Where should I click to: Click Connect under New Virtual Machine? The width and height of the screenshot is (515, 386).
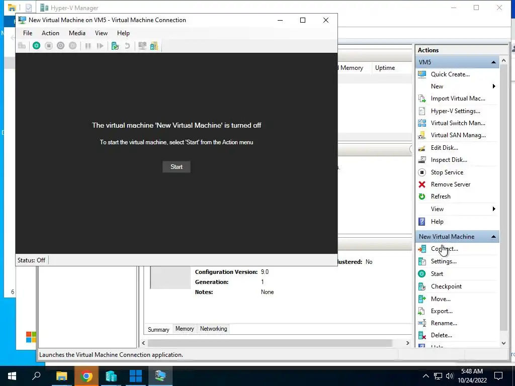[444, 249]
